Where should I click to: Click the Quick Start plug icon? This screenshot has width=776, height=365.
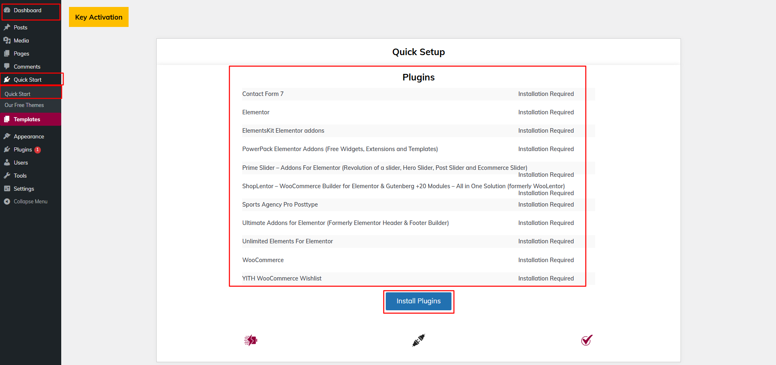tap(7, 80)
